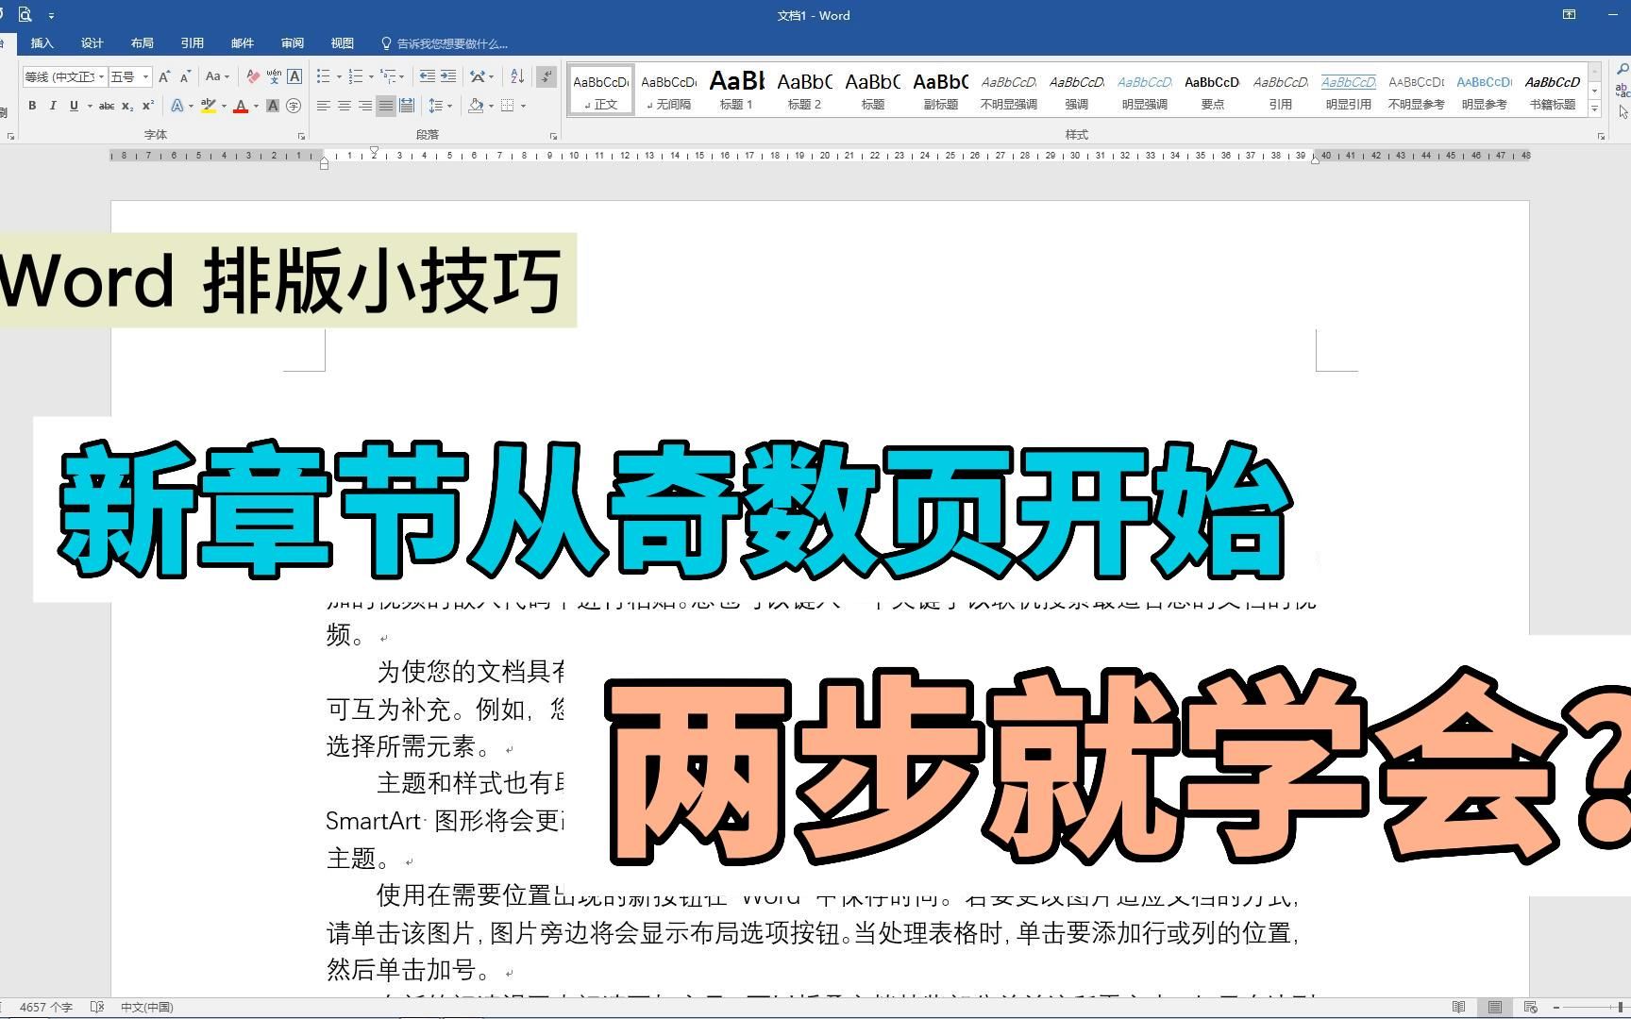Image resolution: width=1631 pixels, height=1019 pixels.
Task: Center the paragraph text
Action: coord(345,106)
